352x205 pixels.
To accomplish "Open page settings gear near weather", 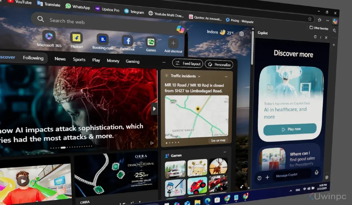I will coord(241,34).
